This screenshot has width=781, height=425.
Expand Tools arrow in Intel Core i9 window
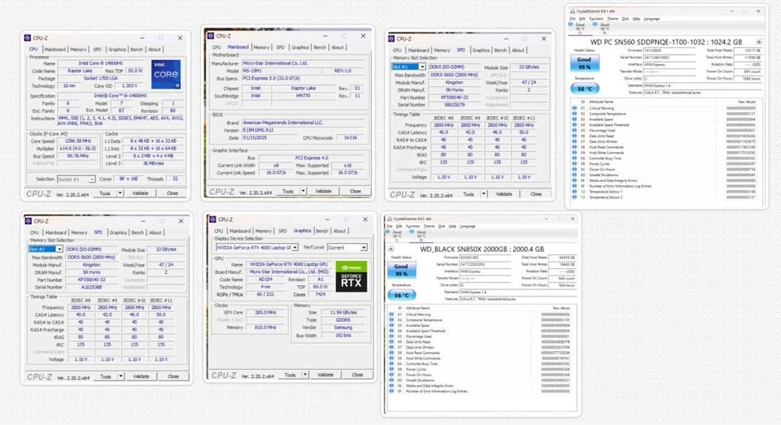(120, 193)
